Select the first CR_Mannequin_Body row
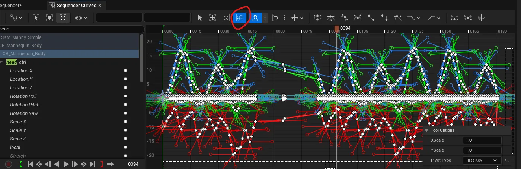The image size is (521, 169). tap(69, 45)
